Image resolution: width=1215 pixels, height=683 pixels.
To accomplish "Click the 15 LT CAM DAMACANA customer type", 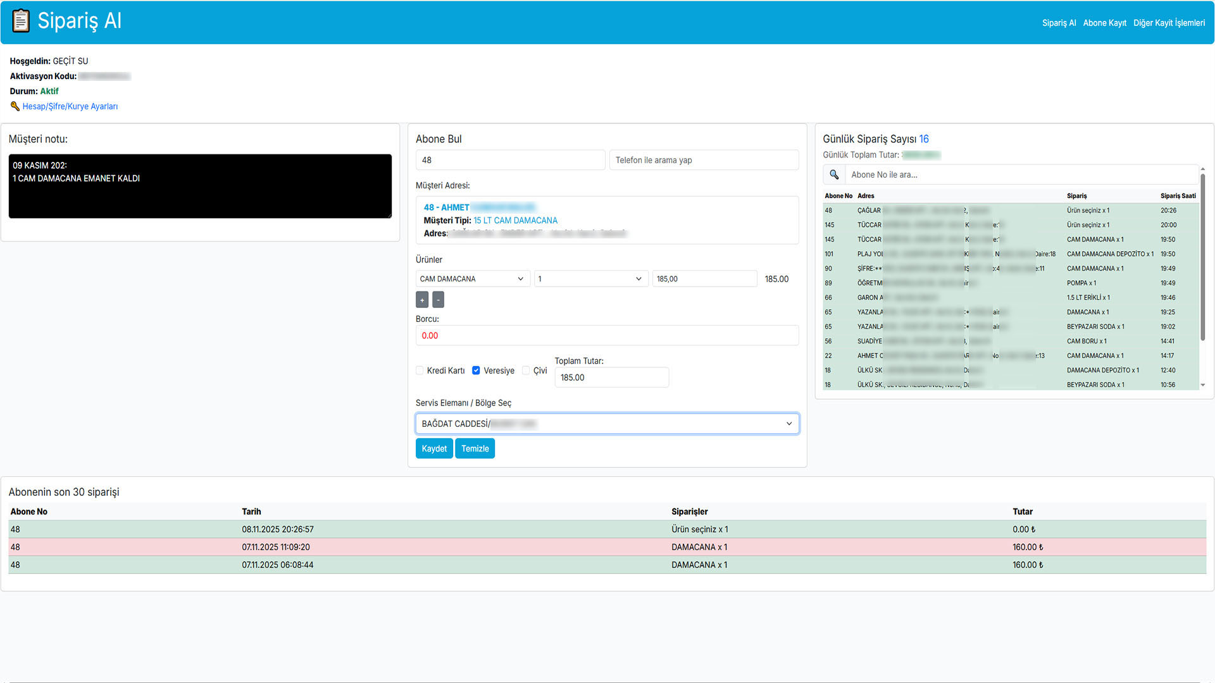I will point(515,221).
